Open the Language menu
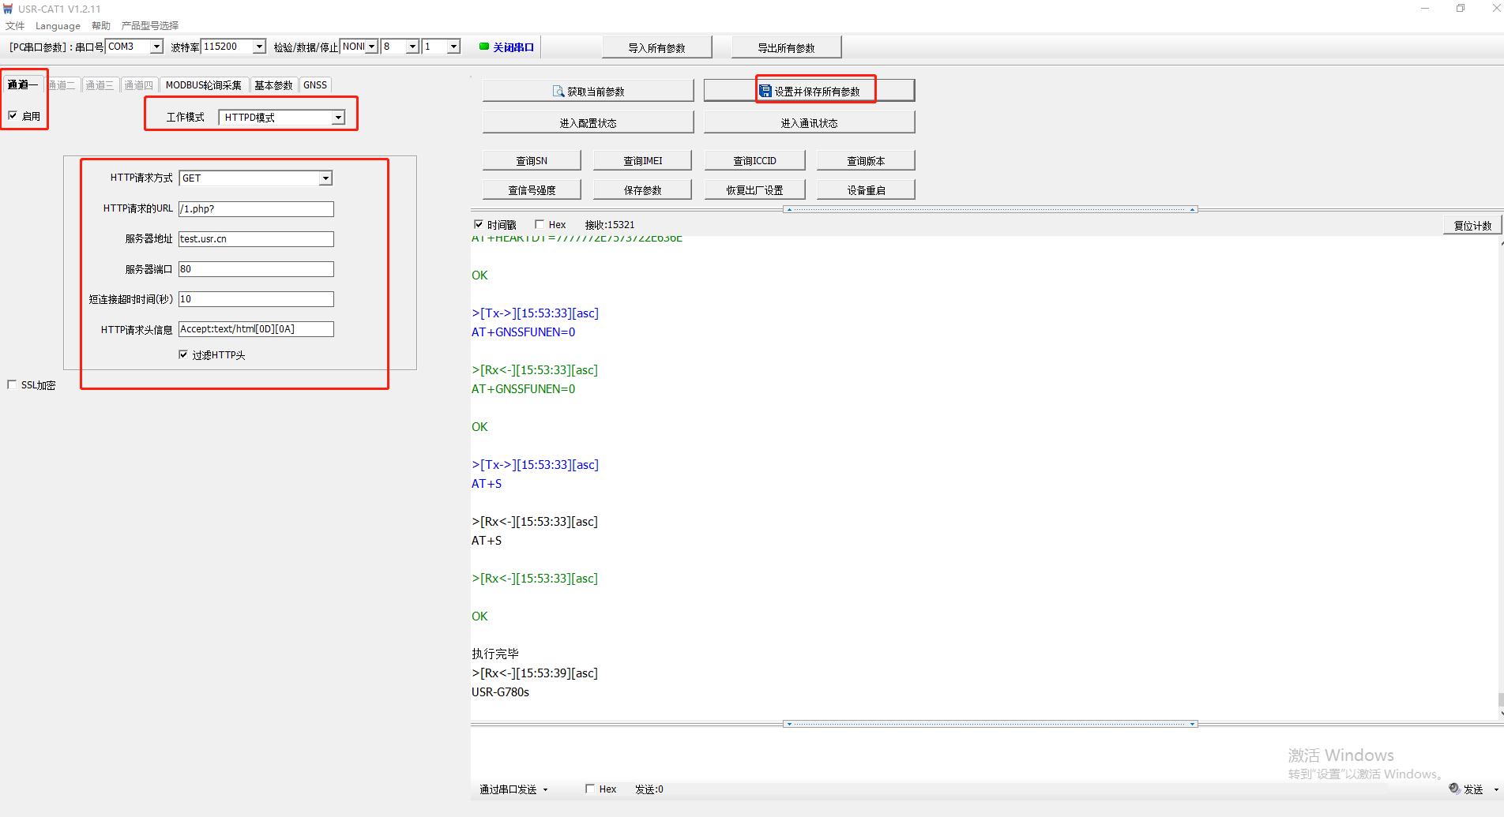Screen dimensions: 1504x817 click(58, 26)
